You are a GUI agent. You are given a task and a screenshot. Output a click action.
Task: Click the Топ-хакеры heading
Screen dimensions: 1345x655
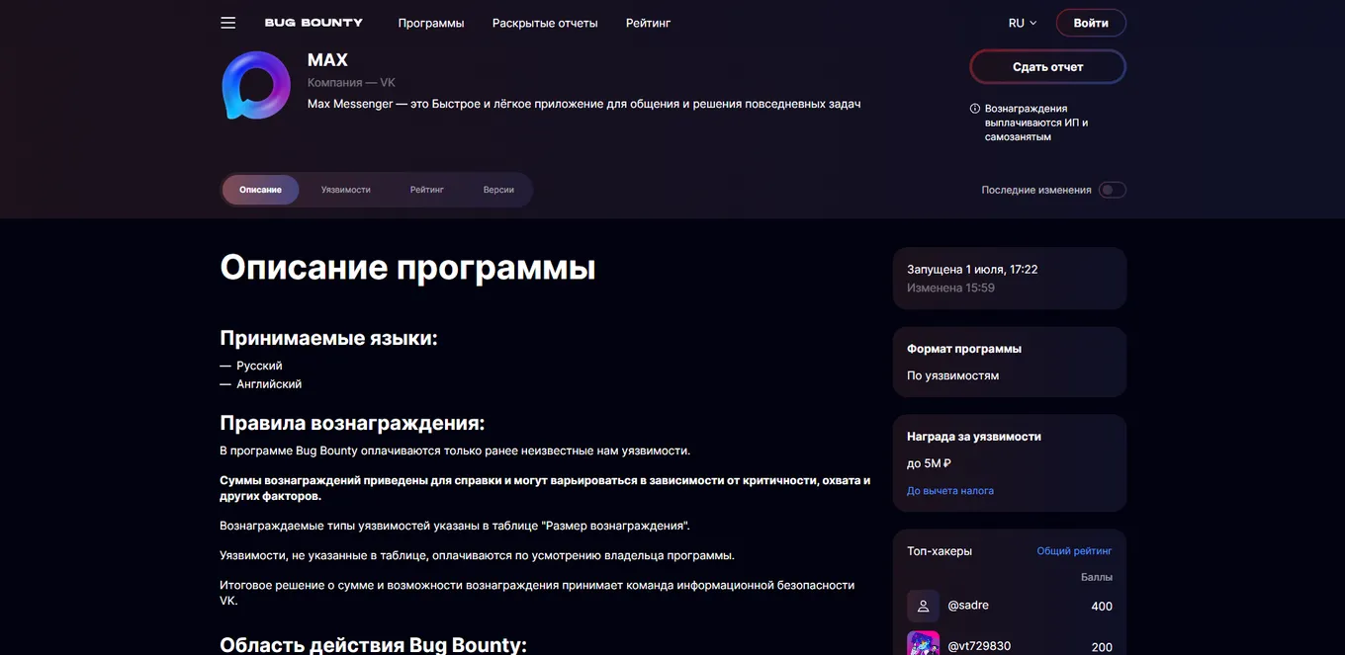940,551
